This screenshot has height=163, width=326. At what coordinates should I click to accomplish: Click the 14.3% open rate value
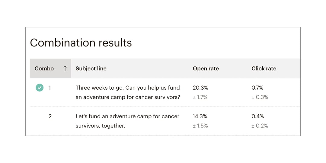click(200, 116)
